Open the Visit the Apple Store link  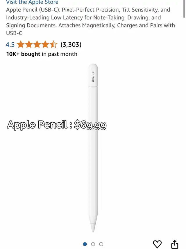pos(32,2)
